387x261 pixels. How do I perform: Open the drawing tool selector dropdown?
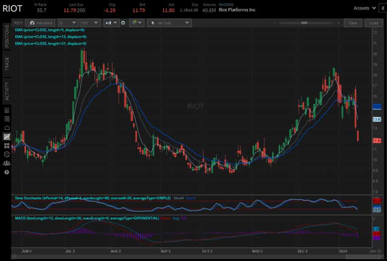(x=170, y=23)
